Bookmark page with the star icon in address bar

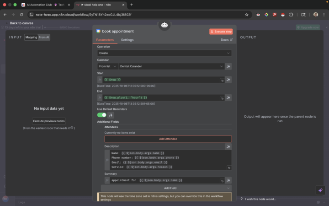(x=247, y=14)
